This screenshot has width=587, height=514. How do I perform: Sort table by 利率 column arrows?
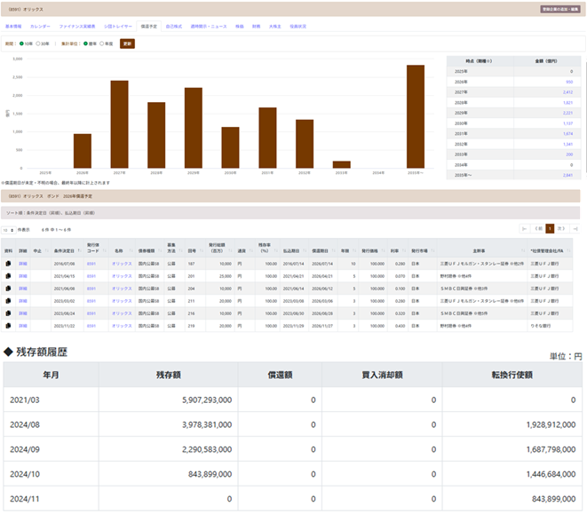404,250
